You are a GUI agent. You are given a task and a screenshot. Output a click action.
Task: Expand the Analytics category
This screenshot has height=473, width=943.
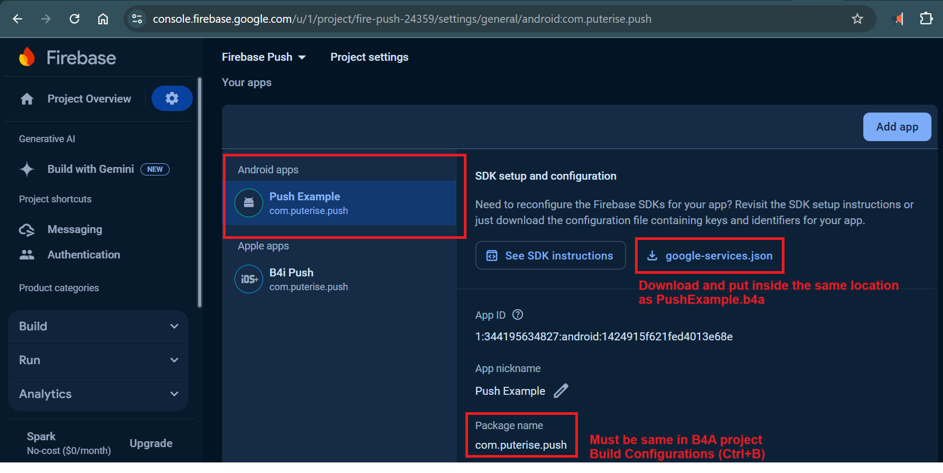pyautogui.click(x=98, y=394)
